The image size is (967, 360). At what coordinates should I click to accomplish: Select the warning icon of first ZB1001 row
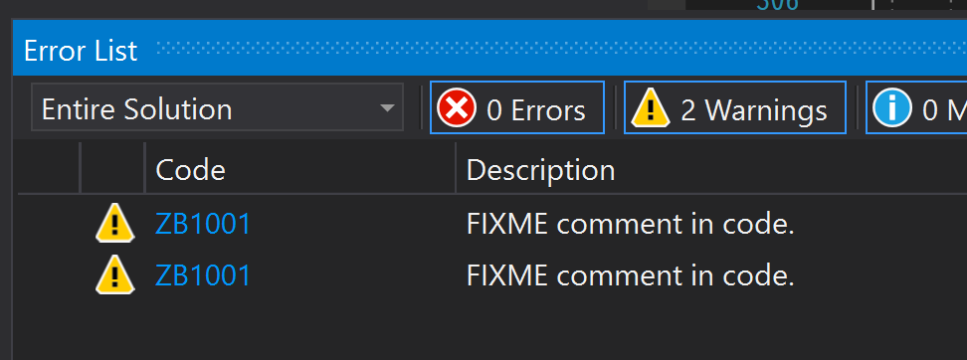114,223
